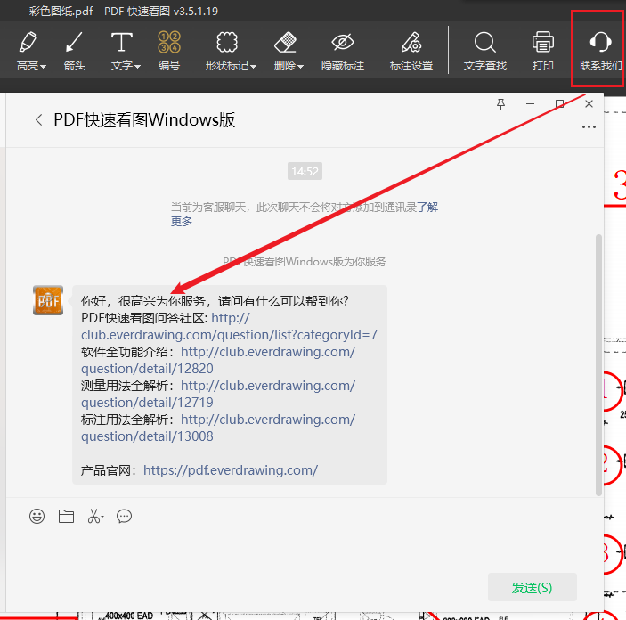Minimize the chat window
Screen dimensions: 626x620
point(530,104)
